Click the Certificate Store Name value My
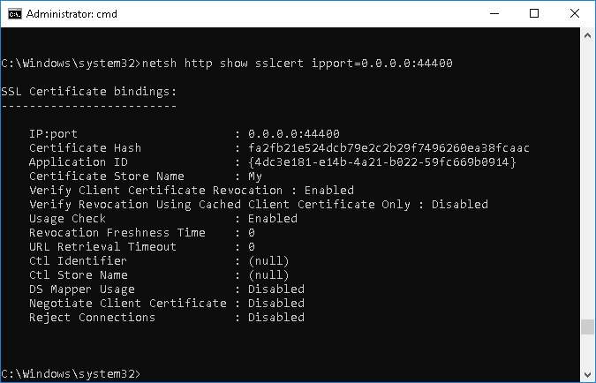 coord(255,176)
